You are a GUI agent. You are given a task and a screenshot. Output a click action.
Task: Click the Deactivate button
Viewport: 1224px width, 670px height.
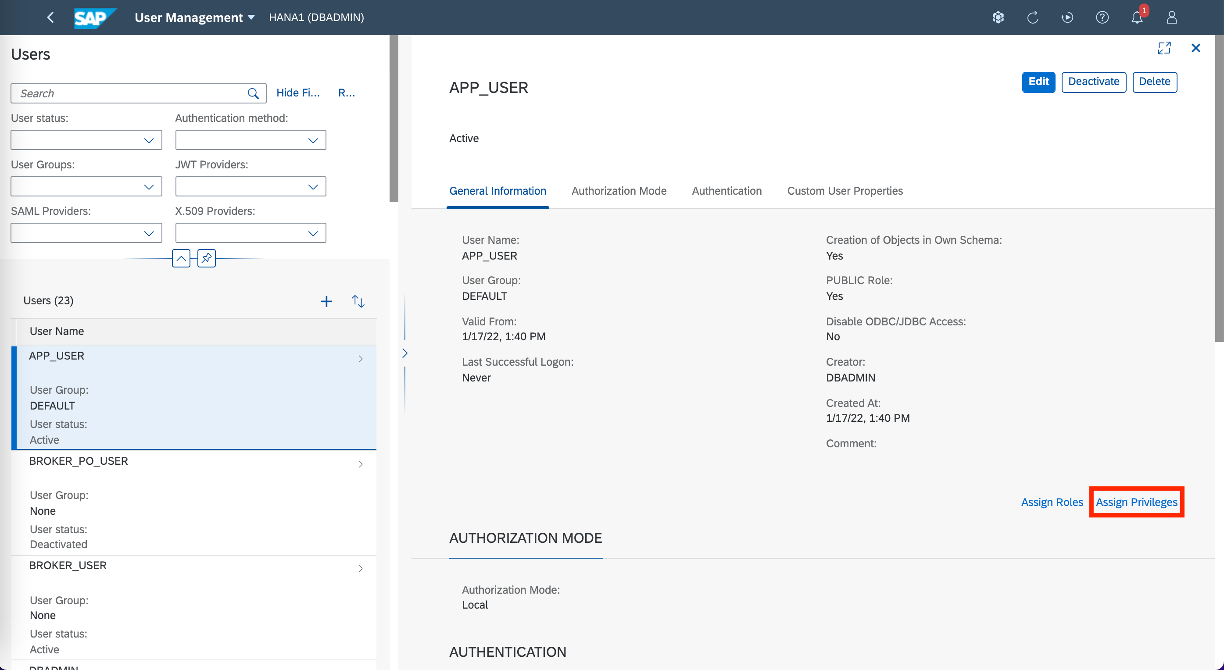(x=1093, y=82)
